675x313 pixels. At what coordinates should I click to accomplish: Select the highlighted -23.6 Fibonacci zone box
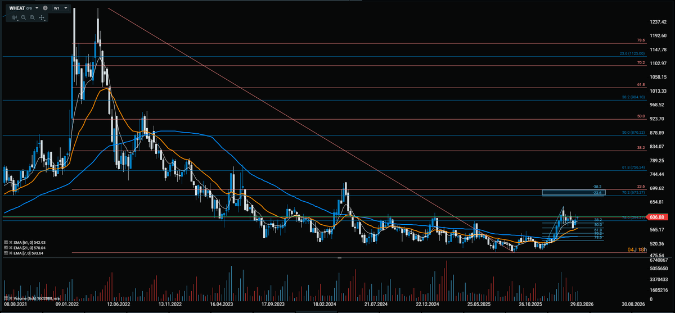tap(574, 193)
